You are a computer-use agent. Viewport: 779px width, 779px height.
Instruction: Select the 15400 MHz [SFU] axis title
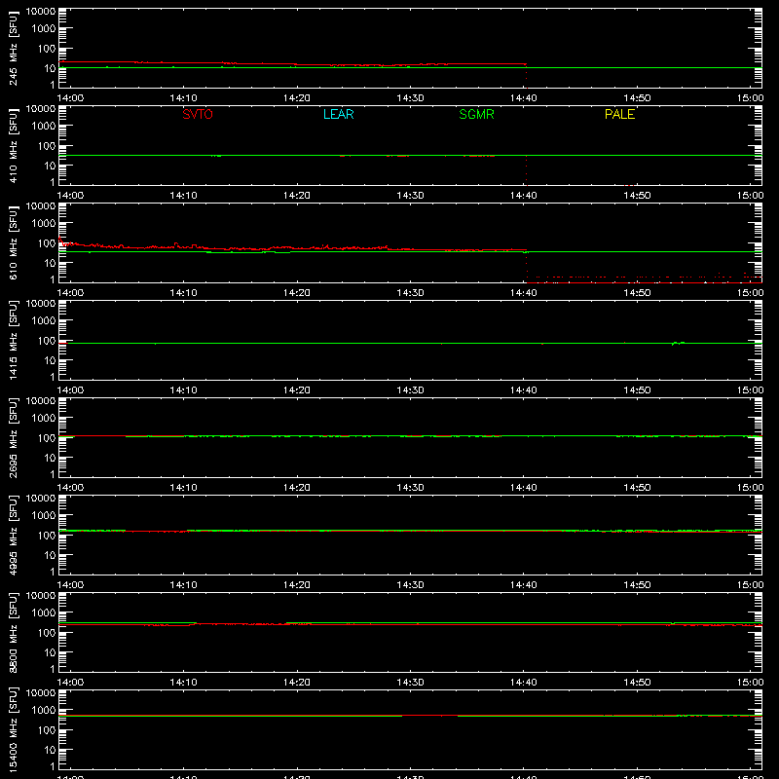(13, 729)
